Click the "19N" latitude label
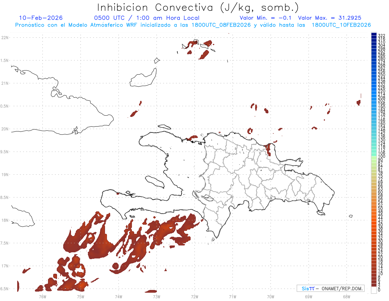 pyautogui.click(x=5, y=175)
